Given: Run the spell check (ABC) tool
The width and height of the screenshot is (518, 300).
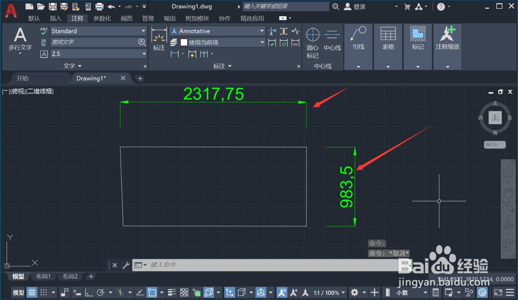Looking at the screenshot, I should [44, 31].
